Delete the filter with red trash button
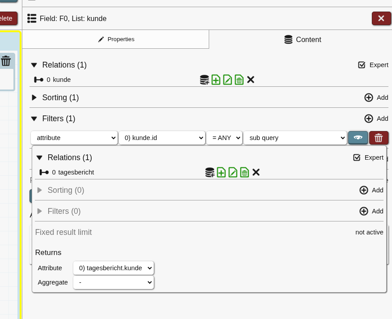 pos(379,138)
